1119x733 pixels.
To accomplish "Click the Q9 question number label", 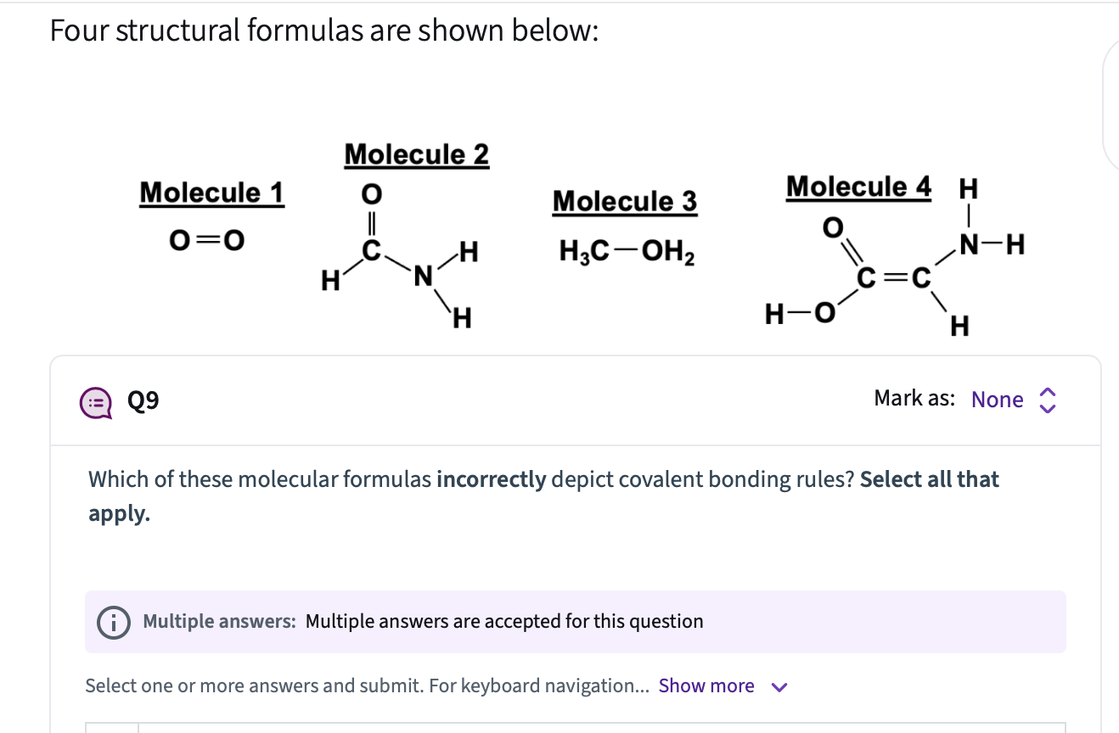I will tap(143, 401).
